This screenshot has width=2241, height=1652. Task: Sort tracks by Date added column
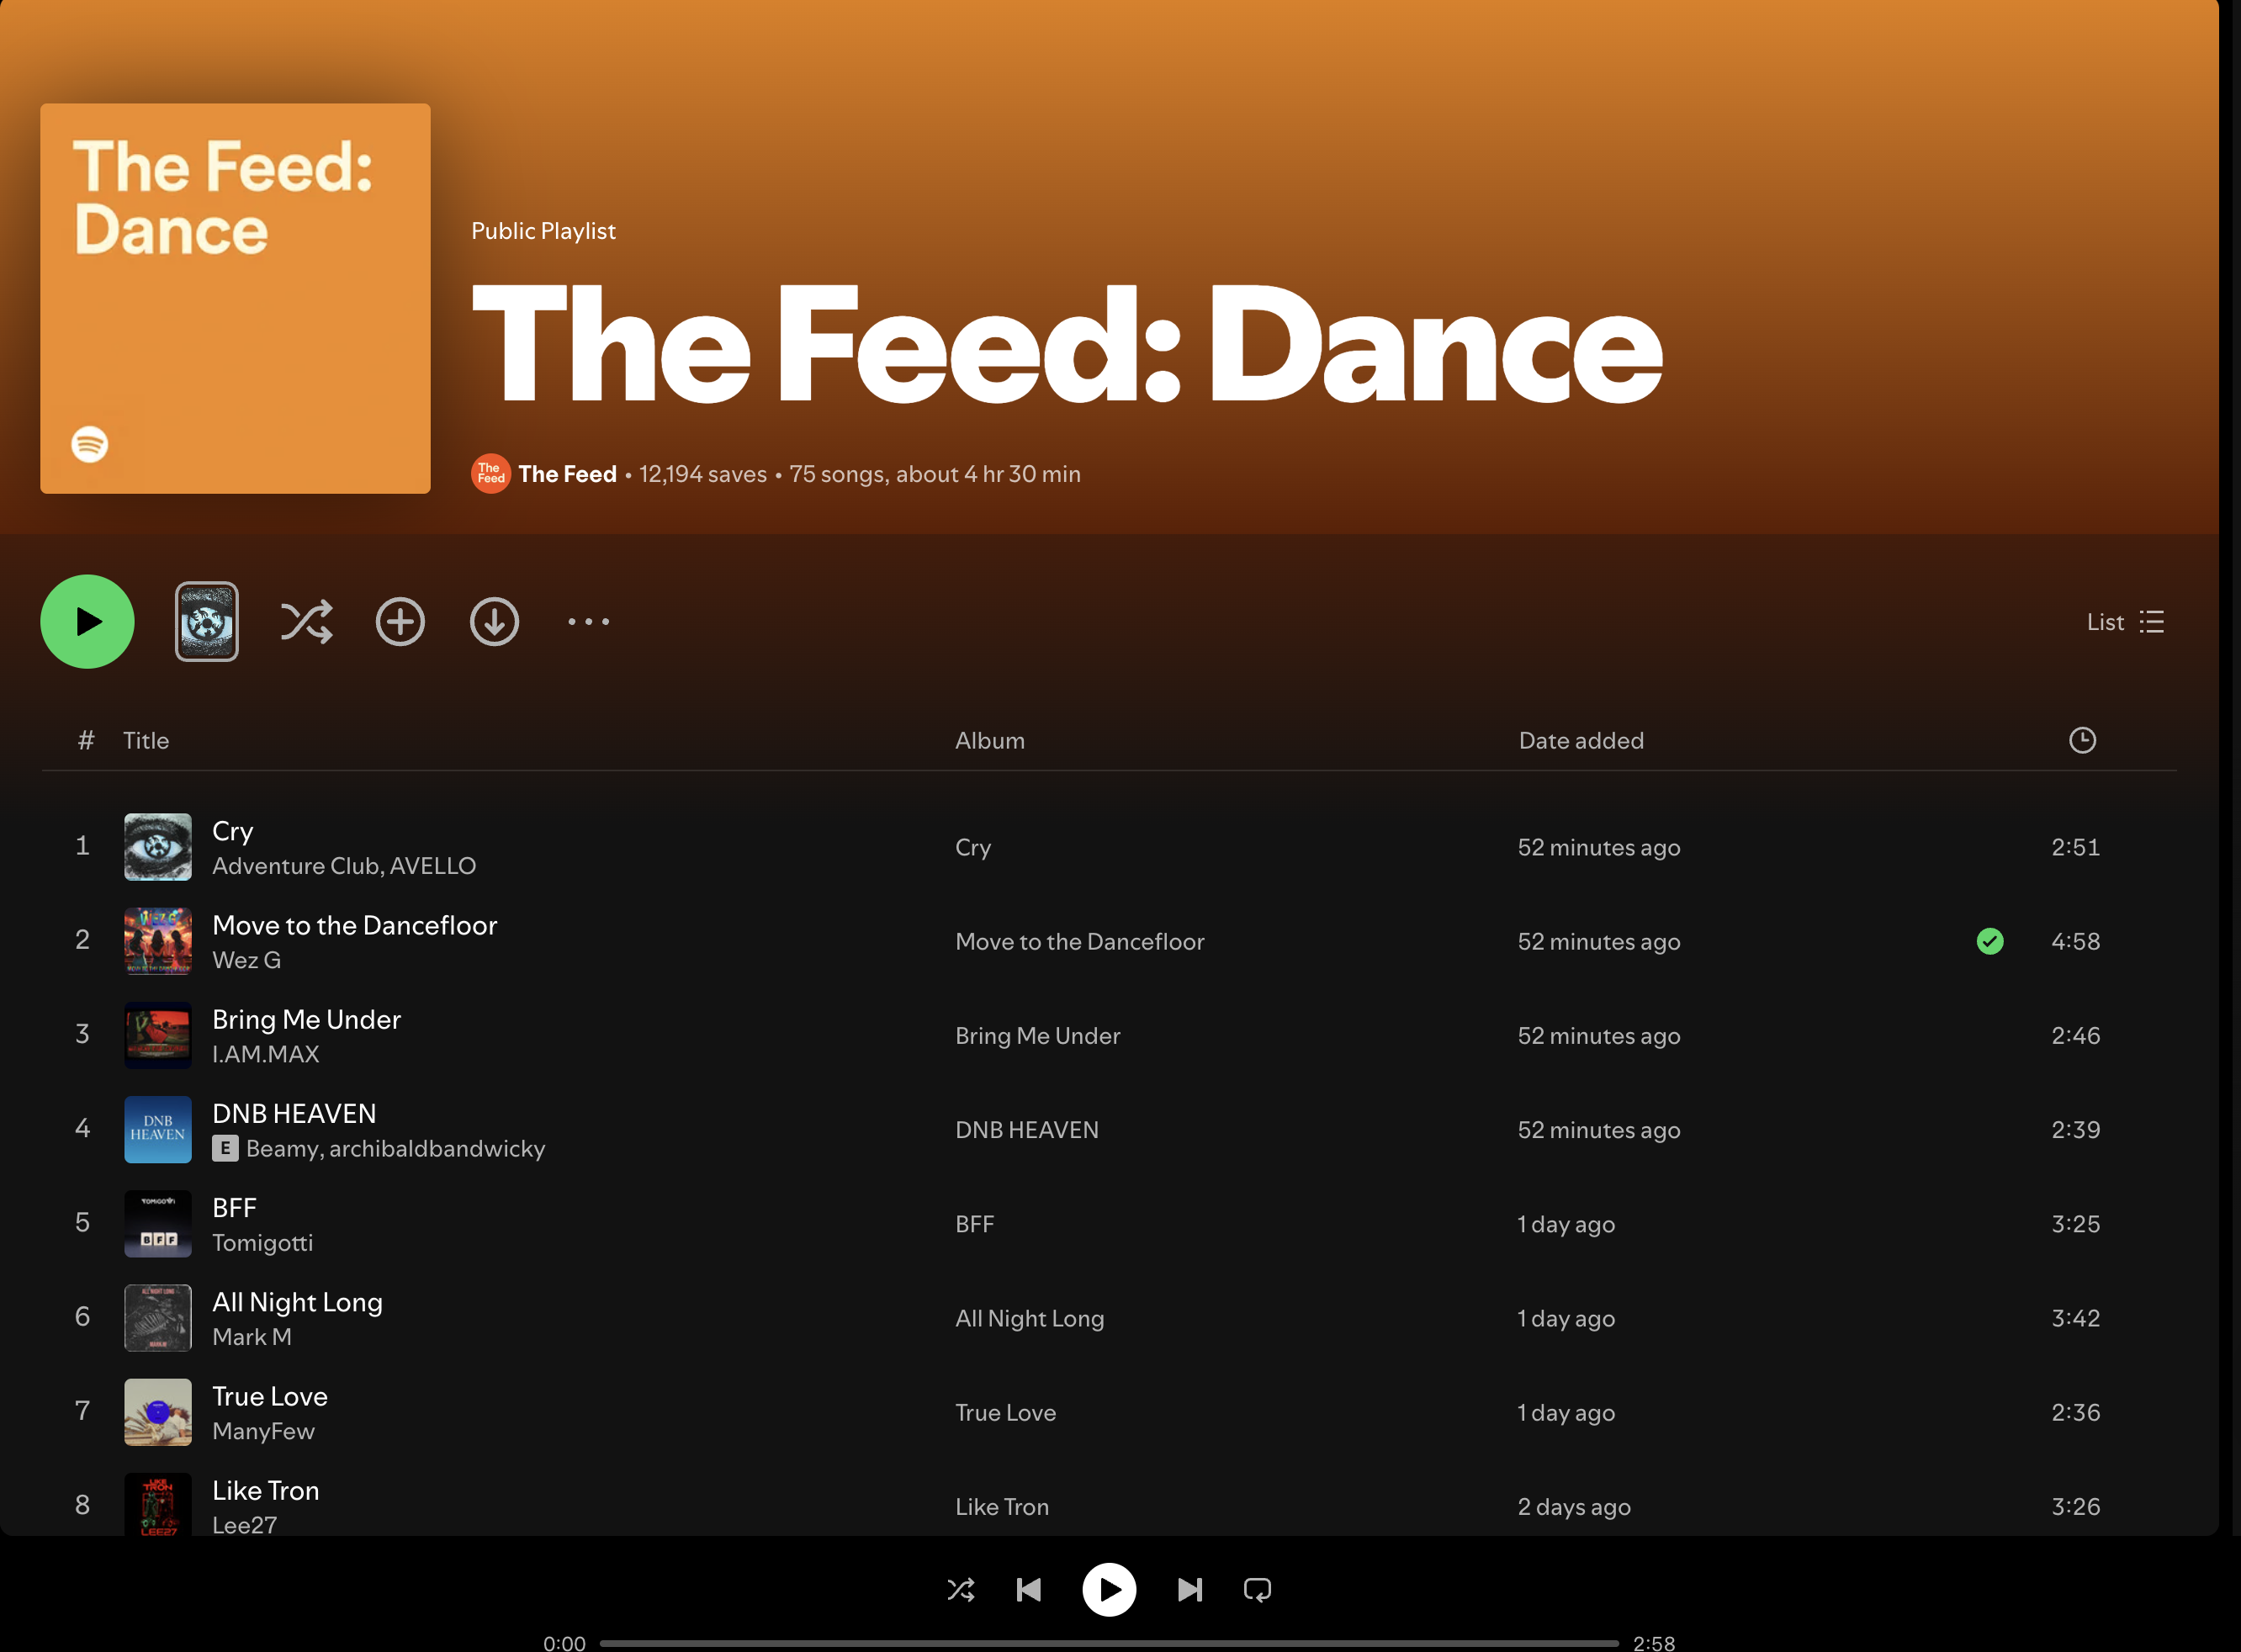coord(1581,741)
